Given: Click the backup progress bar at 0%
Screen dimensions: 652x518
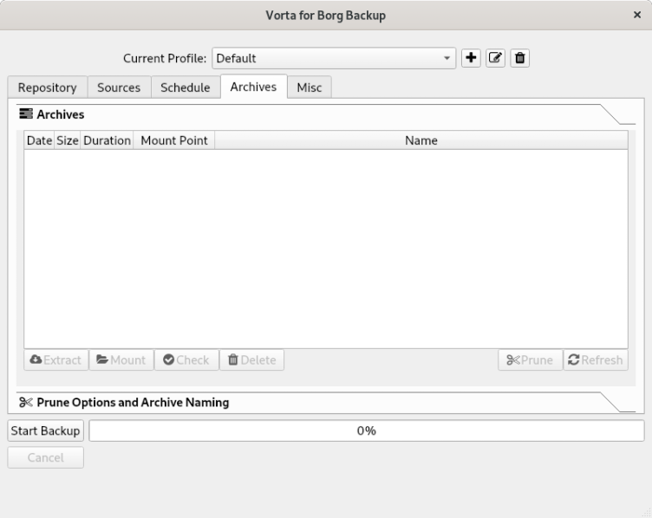Looking at the screenshot, I should [366, 431].
